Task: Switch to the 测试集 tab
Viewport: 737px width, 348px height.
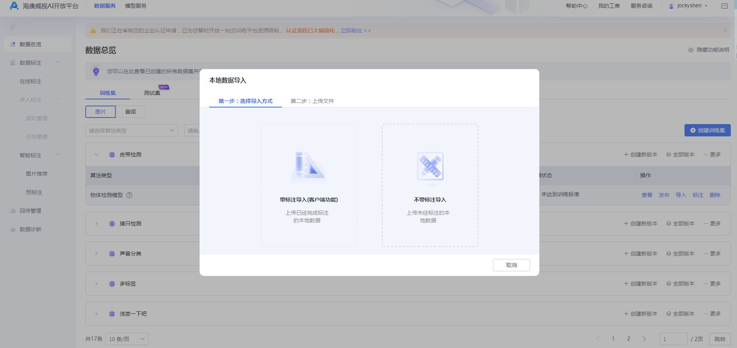Action: coord(152,92)
